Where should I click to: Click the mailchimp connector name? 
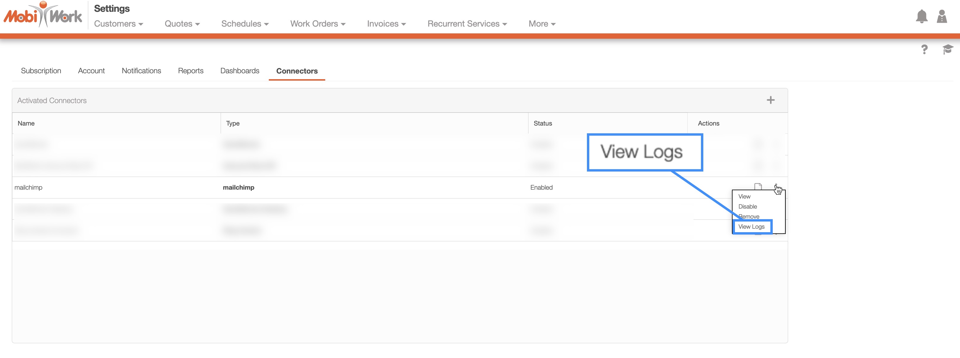[28, 187]
